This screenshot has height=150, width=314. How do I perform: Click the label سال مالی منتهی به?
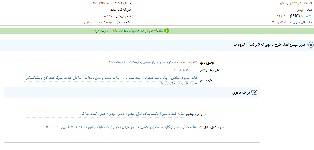pos(300,22)
